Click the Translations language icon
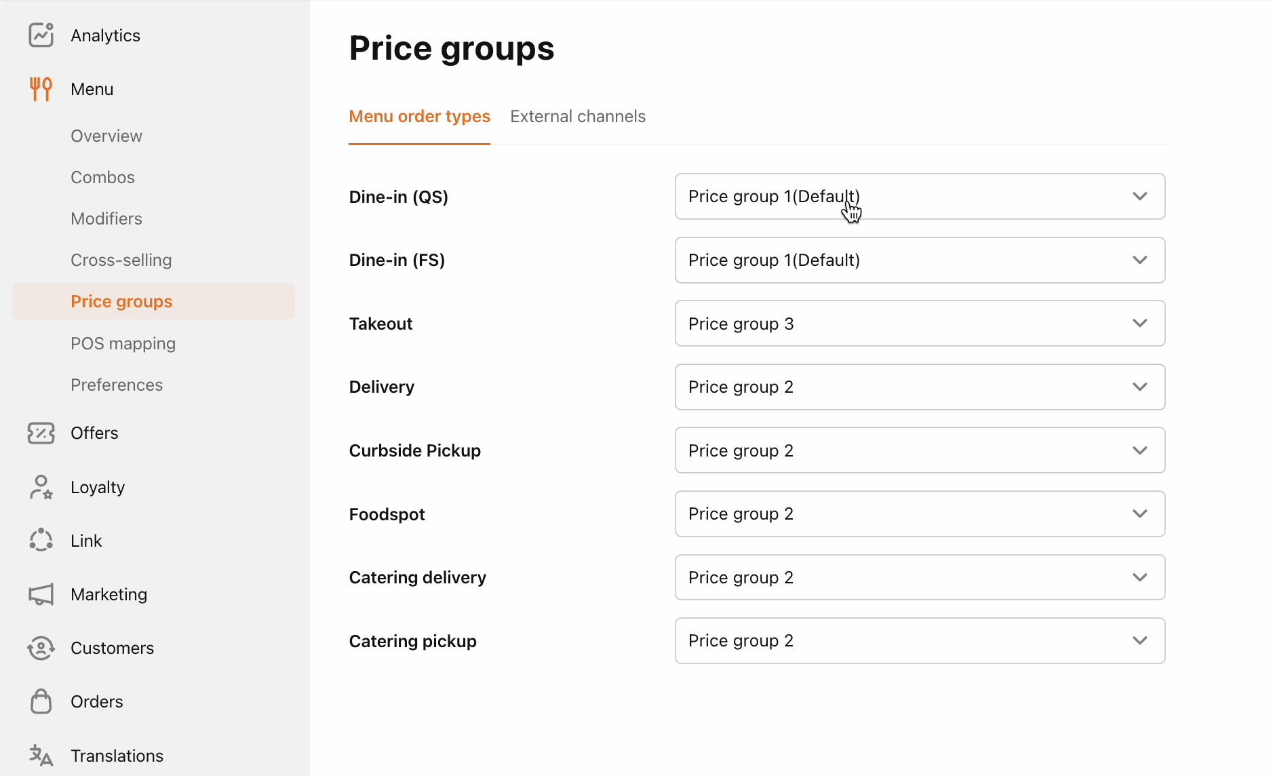 [41, 755]
